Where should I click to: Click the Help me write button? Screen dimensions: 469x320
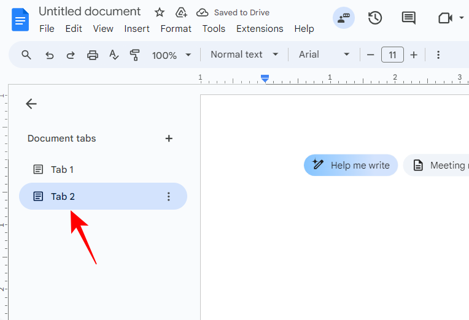click(x=351, y=165)
